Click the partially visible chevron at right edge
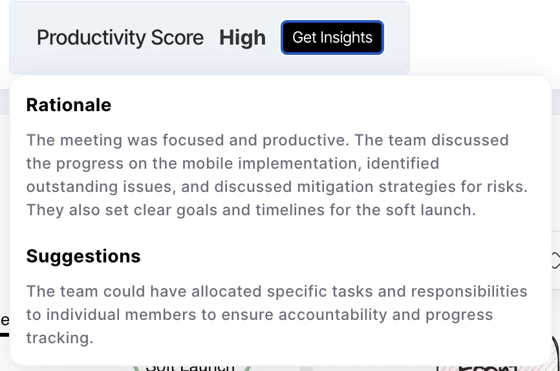560x371 pixels. 555,260
